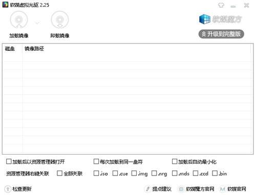256x195 pixels.
Task: Expand the dropdown arrow beside 加载镜像
Action: (37, 23)
